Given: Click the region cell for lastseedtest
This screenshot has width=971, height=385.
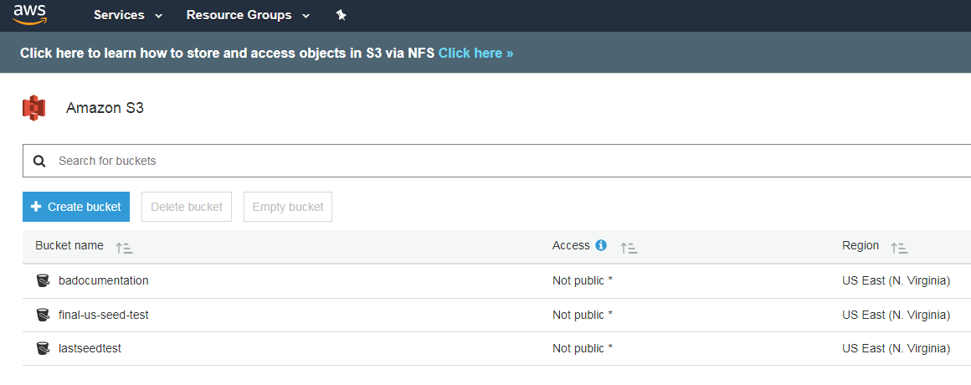Looking at the screenshot, I should point(896,348).
